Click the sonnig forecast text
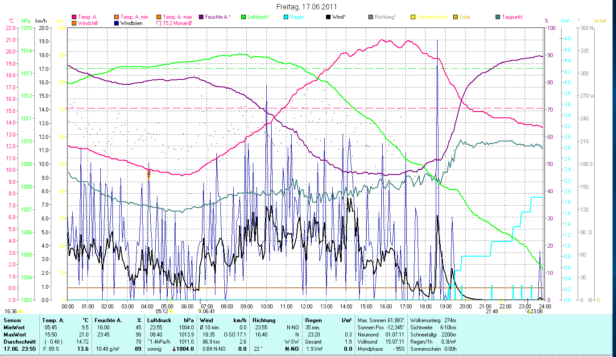This screenshot has width=616, height=357. (x=154, y=349)
